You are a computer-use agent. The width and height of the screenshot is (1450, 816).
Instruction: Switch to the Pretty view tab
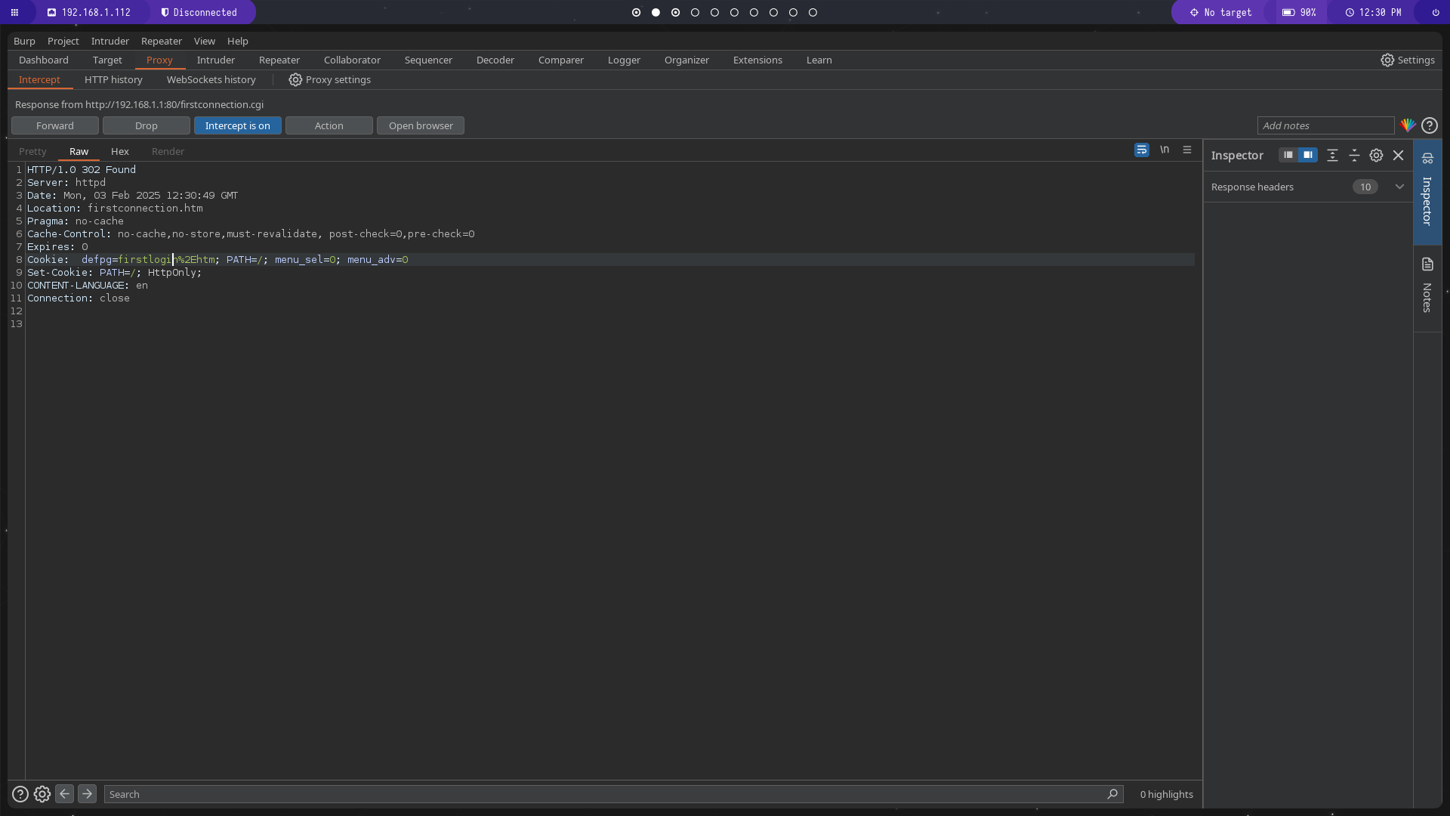32,151
